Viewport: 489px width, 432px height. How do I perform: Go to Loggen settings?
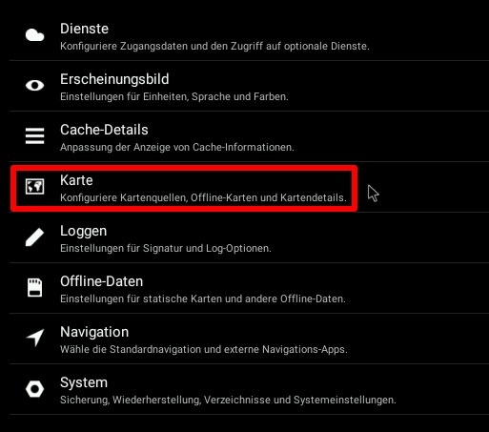click(249, 237)
